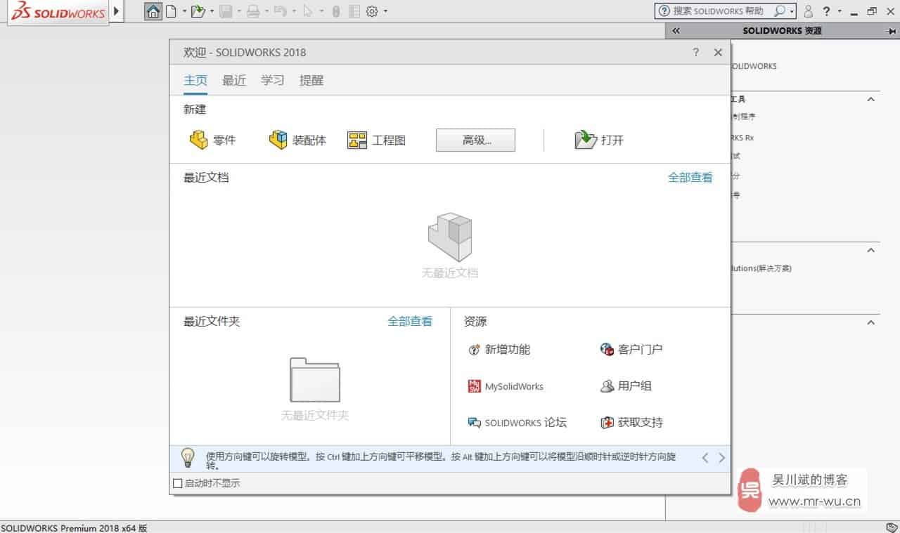Click the Home (welcome) toolbar icon
Viewport: 900px width, 533px height.
coord(153,11)
